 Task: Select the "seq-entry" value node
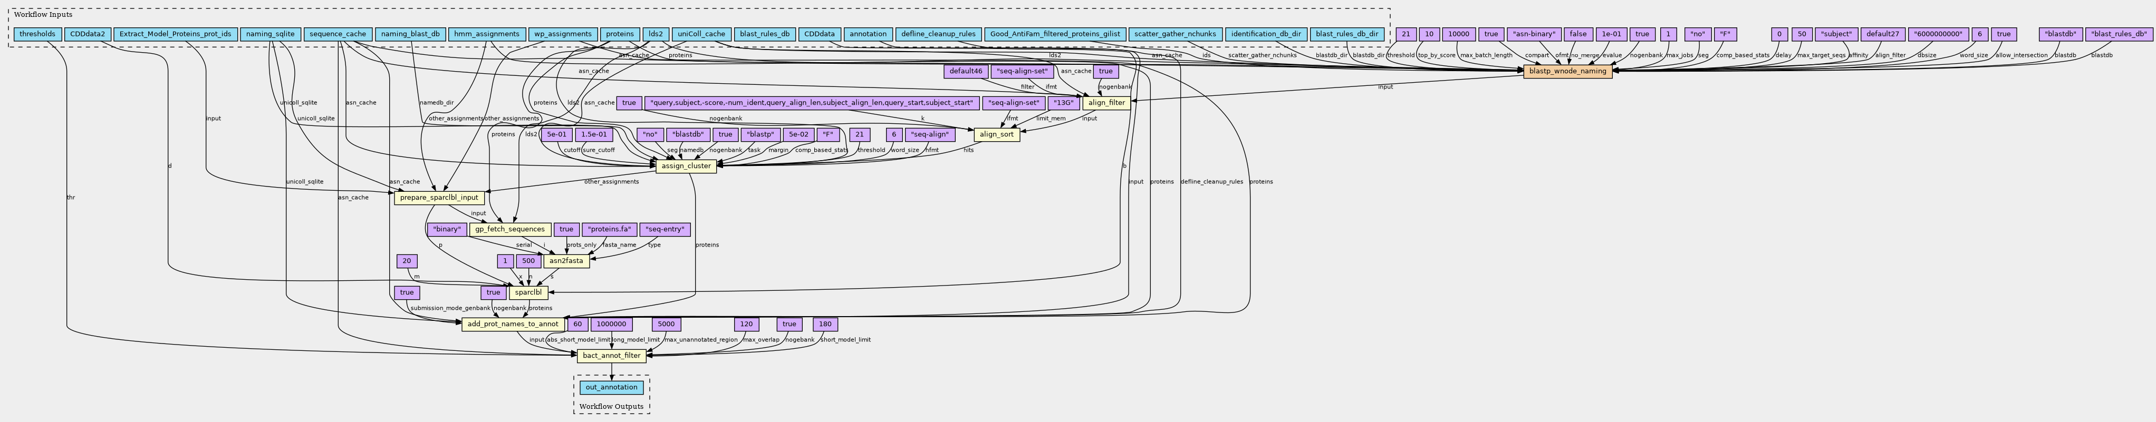(x=666, y=229)
